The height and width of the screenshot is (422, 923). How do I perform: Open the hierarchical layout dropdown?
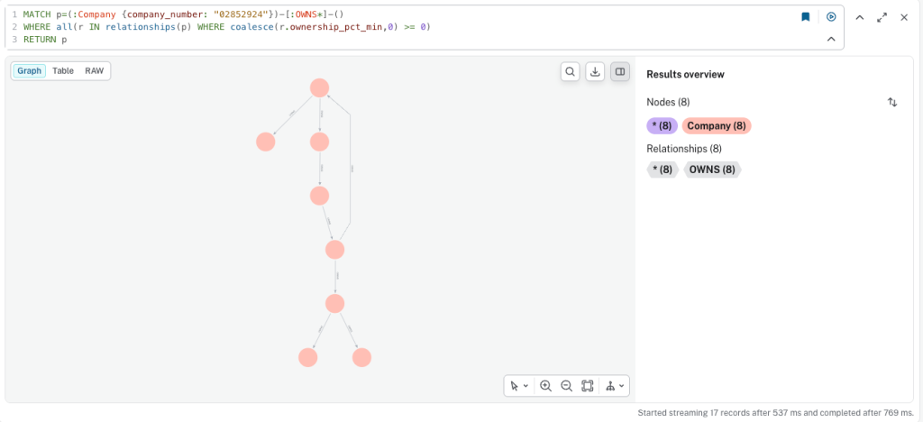pos(615,386)
